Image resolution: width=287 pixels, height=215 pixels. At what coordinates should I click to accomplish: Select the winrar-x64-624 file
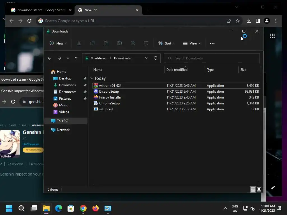click(x=176, y=86)
